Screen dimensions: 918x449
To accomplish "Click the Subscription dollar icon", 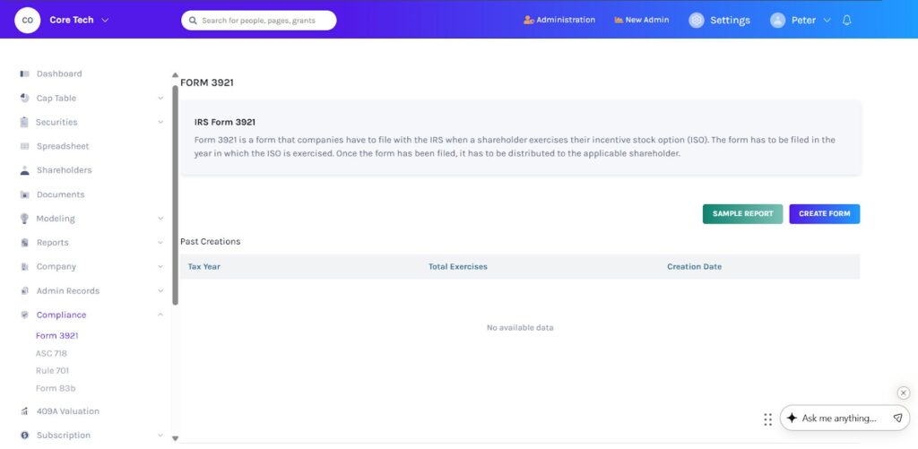I will (24, 436).
